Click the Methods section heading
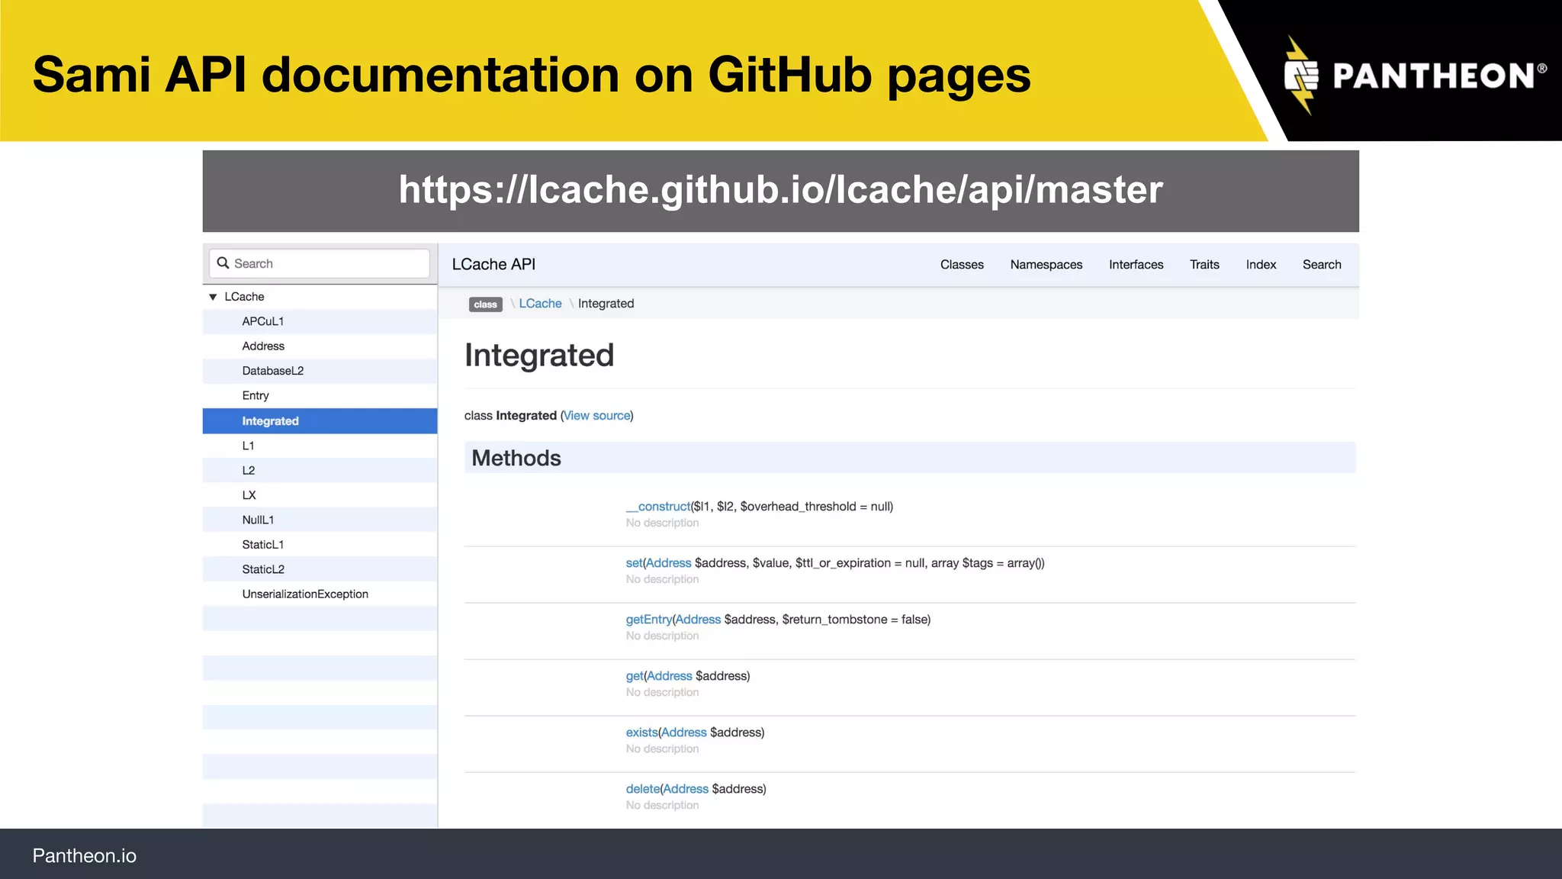The height and width of the screenshot is (879, 1562). [516, 458]
